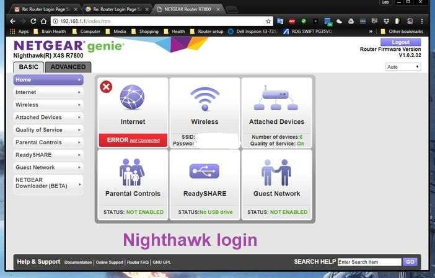Bookmark page with star icon

click(x=268, y=20)
